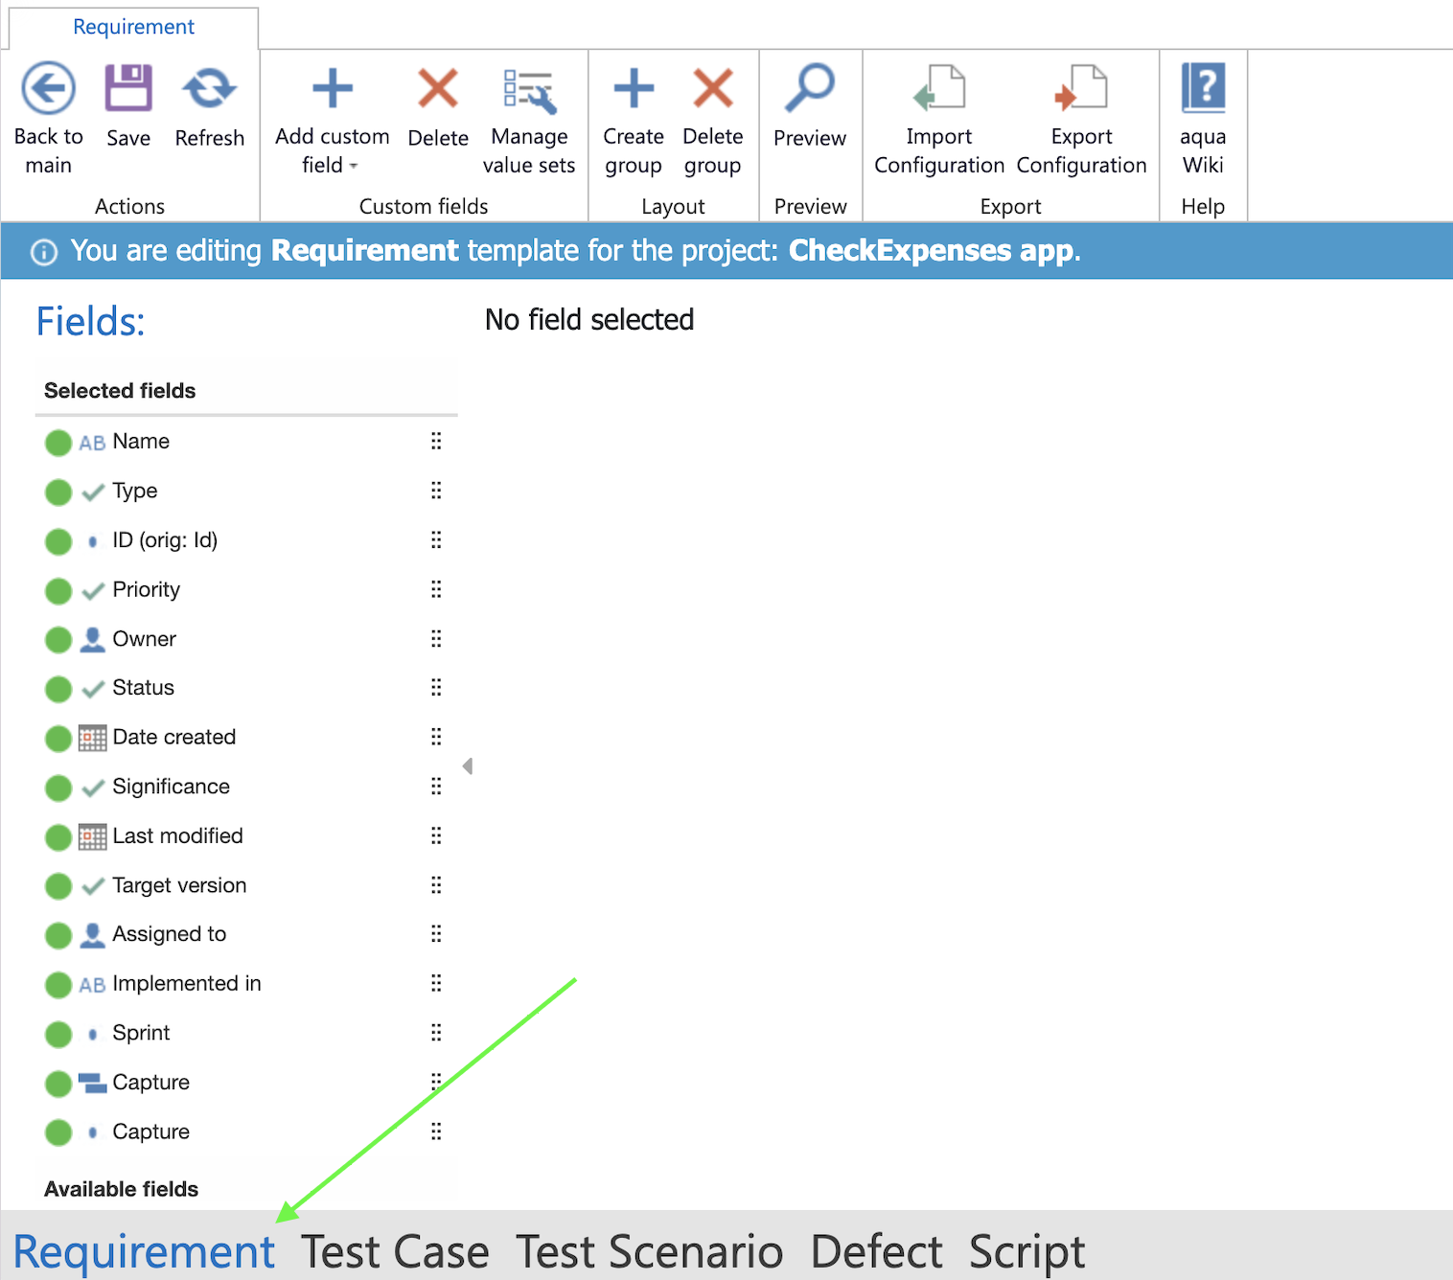Open Manage value sets

(529, 91)
